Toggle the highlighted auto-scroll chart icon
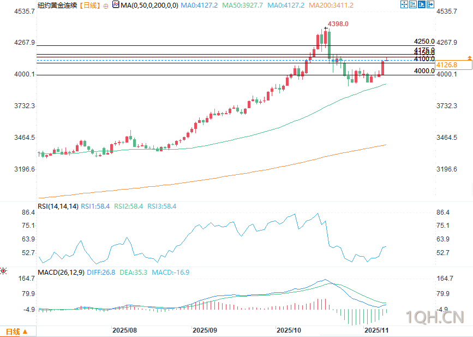 (421, 4)
